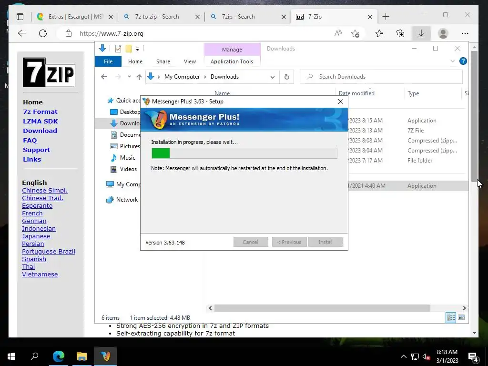Open notification center icon
This screenshot has height=366, width=488.
pyautogui.click(x=473, y=357)
